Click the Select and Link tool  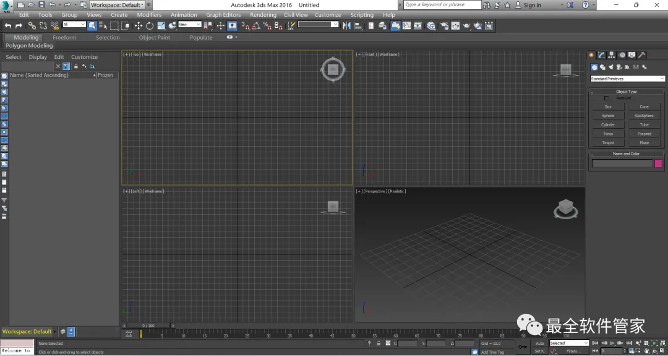[31, 26]
